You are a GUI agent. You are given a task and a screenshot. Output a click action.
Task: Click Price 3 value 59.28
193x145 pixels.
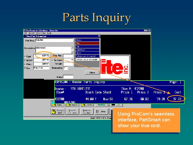click(161, 99)
